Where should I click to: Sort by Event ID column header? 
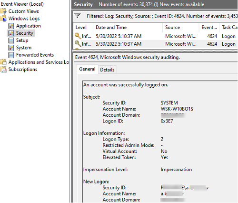click(209, 28)
